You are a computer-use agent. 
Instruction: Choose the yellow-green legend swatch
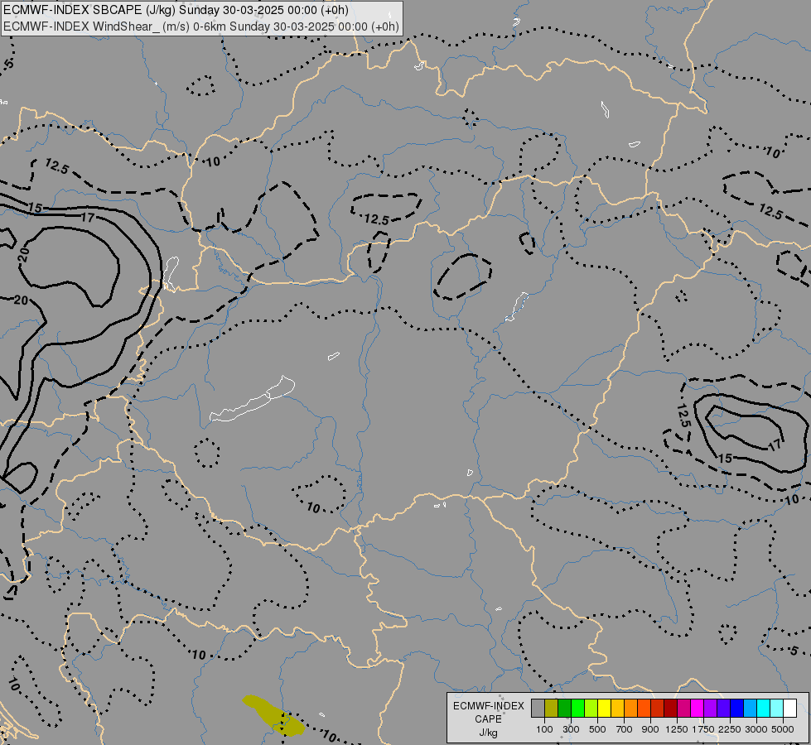point(591,708)
